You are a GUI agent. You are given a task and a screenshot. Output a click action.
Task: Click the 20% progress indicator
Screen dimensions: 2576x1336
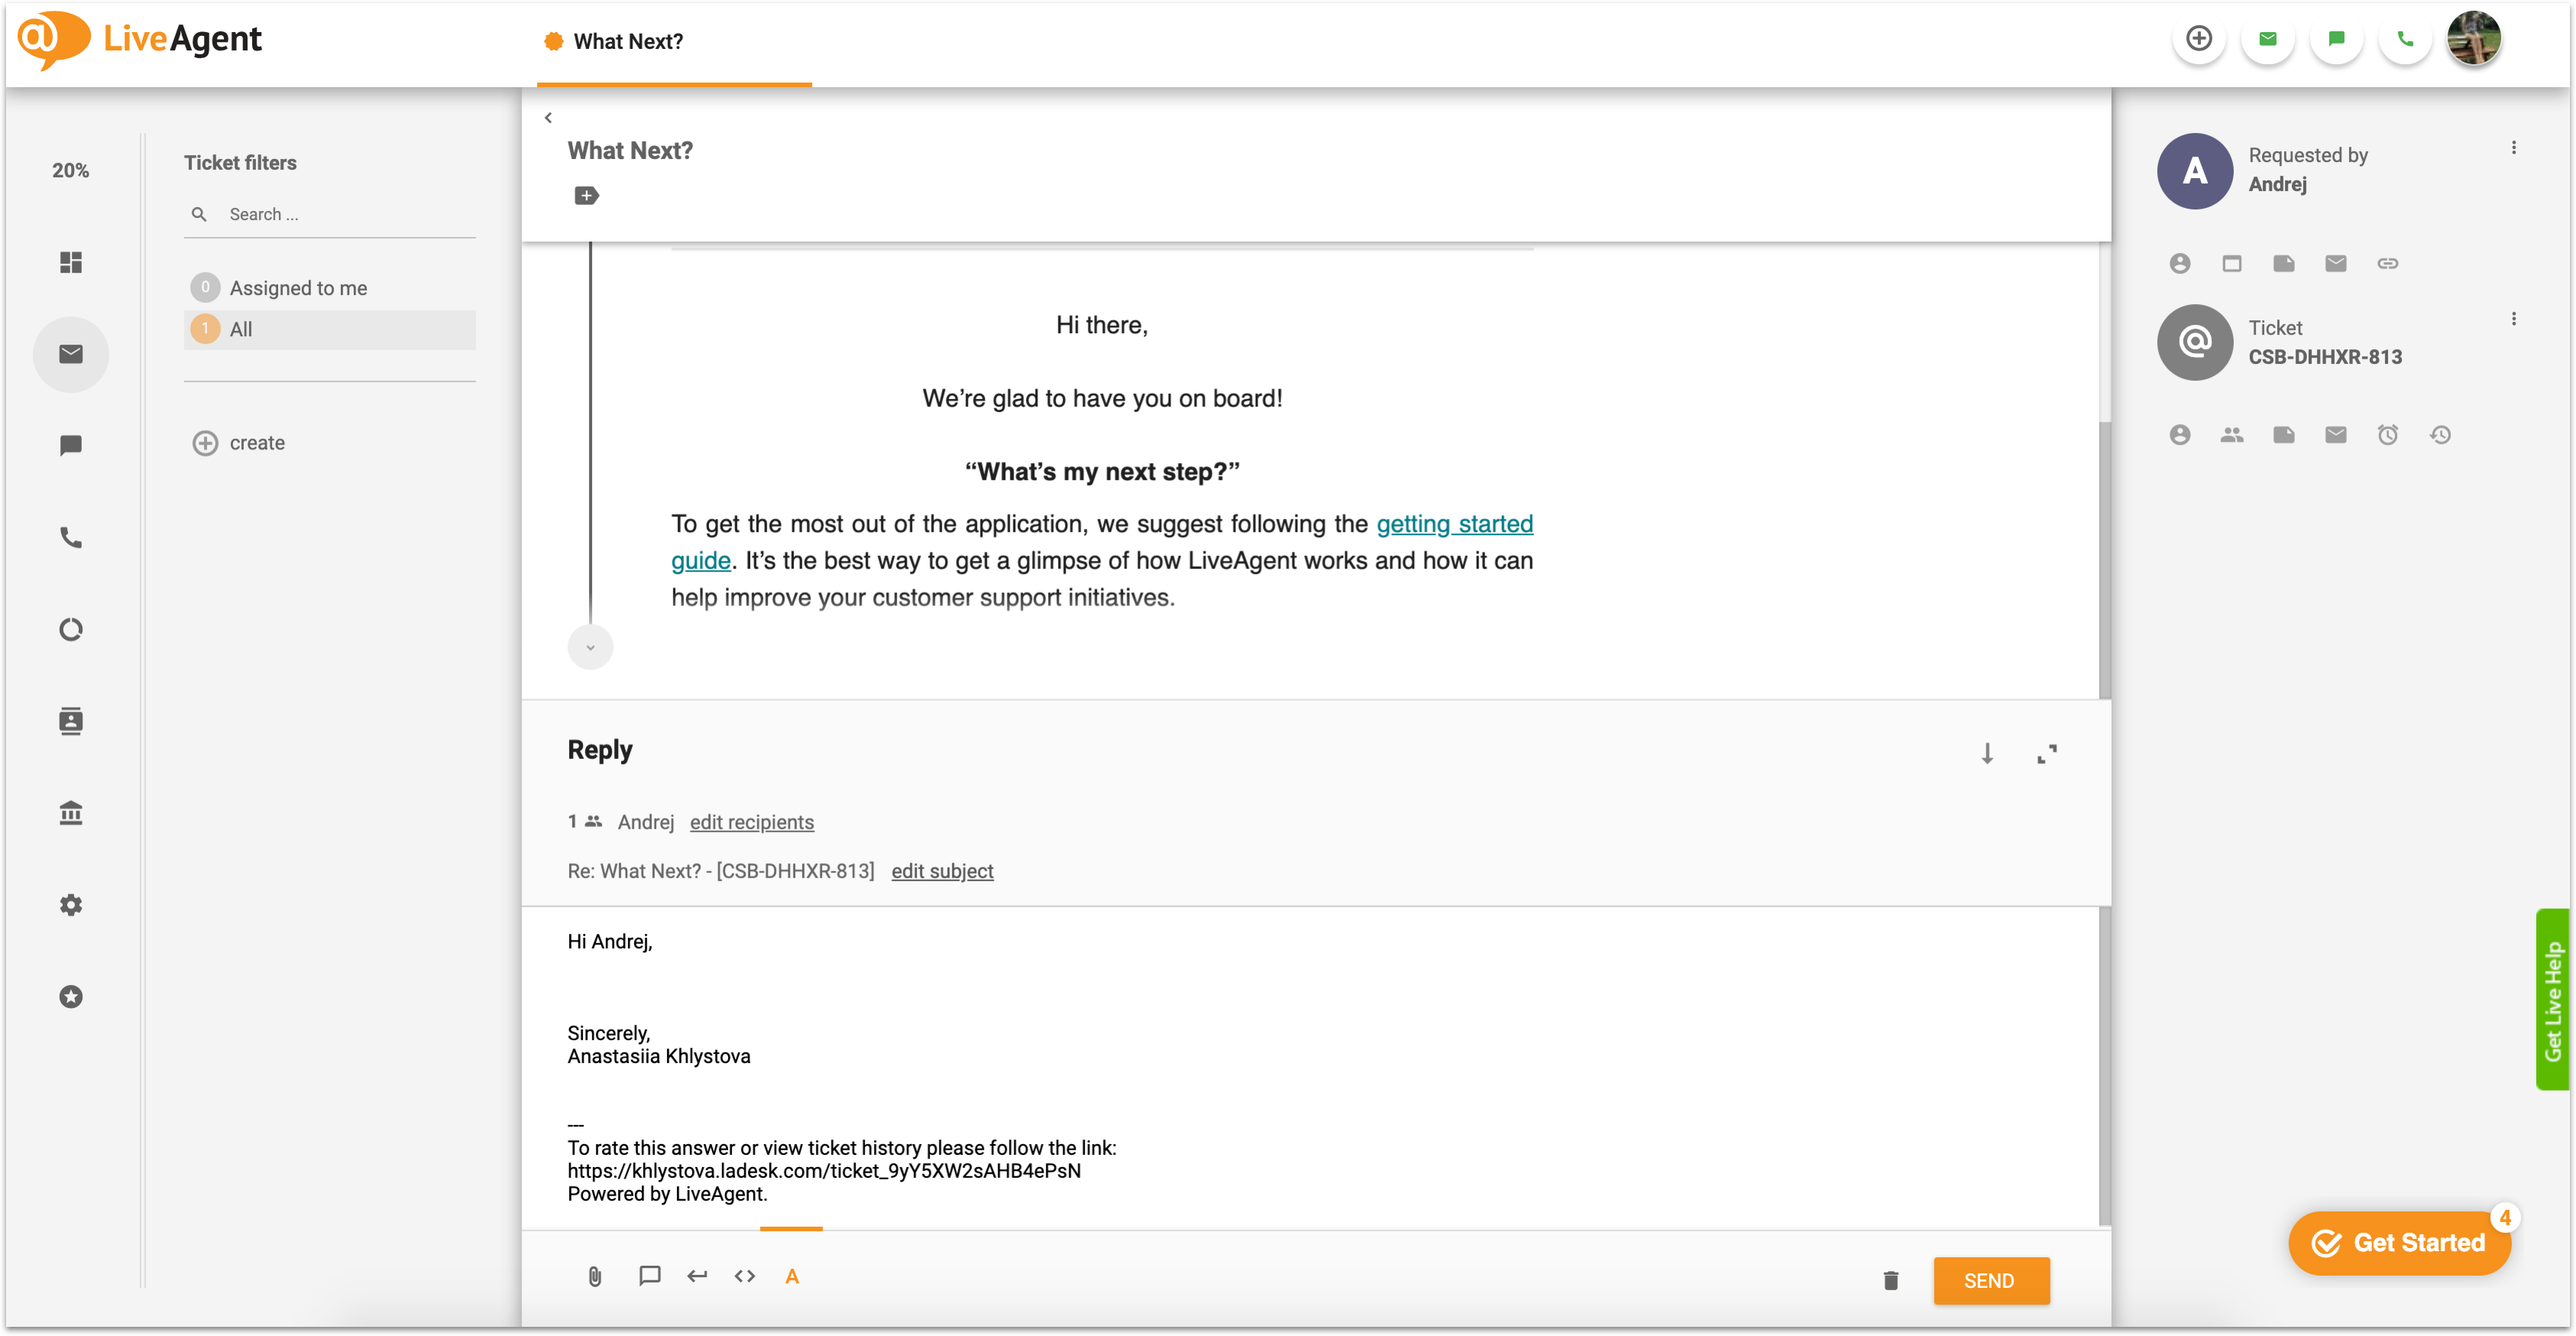tap(71, 170)
